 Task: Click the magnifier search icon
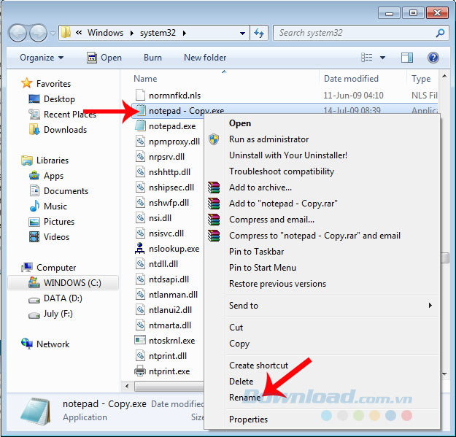coord(440,33)
